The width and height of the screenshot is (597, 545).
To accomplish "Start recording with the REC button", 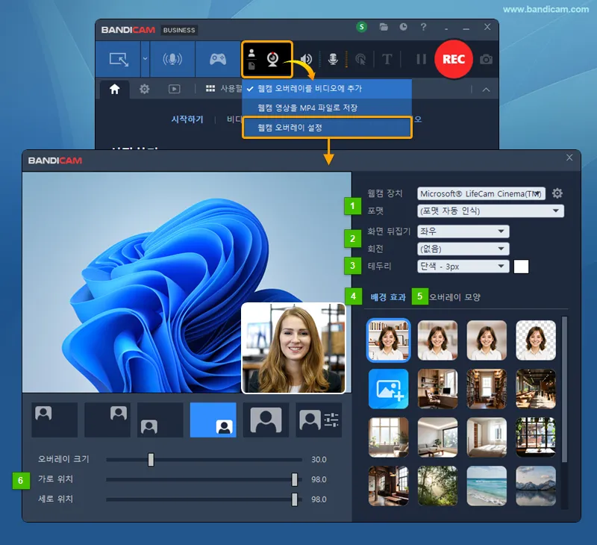I will (454, 59).
